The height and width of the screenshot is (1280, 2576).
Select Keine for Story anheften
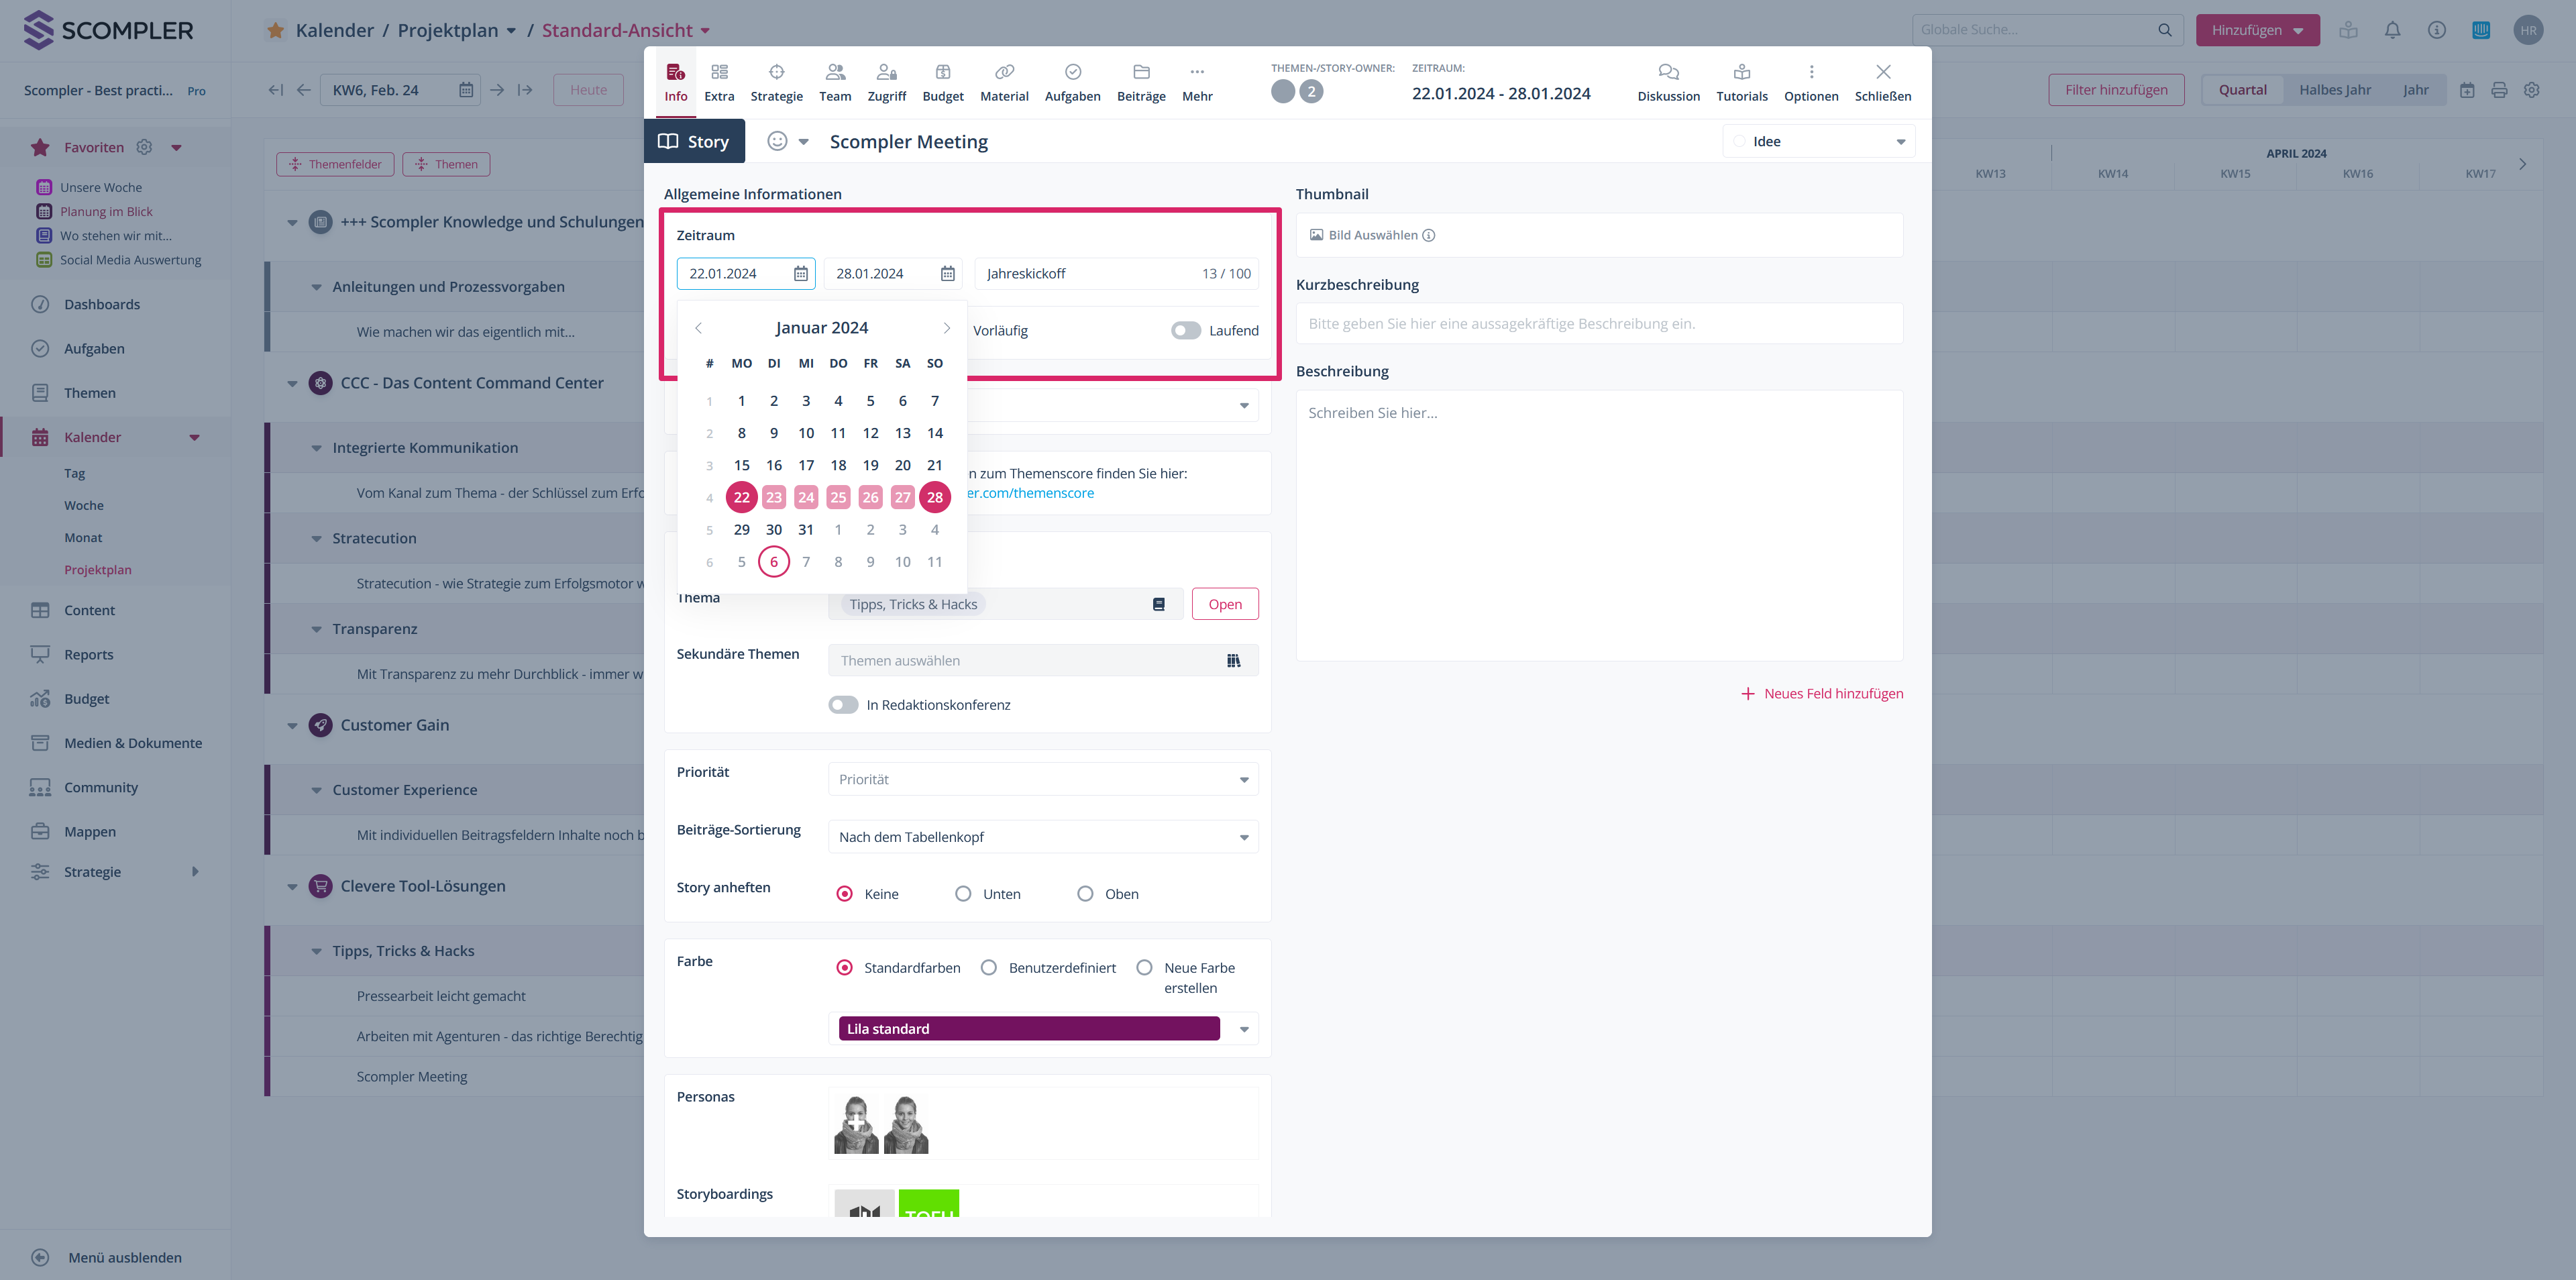pyautogui.click(x=844, y=893)
